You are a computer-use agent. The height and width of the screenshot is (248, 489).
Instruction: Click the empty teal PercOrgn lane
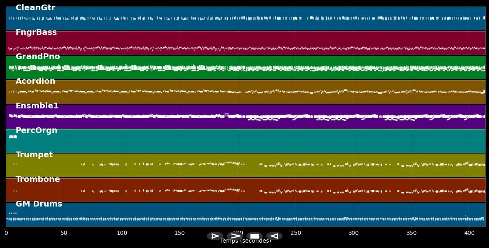247,141
